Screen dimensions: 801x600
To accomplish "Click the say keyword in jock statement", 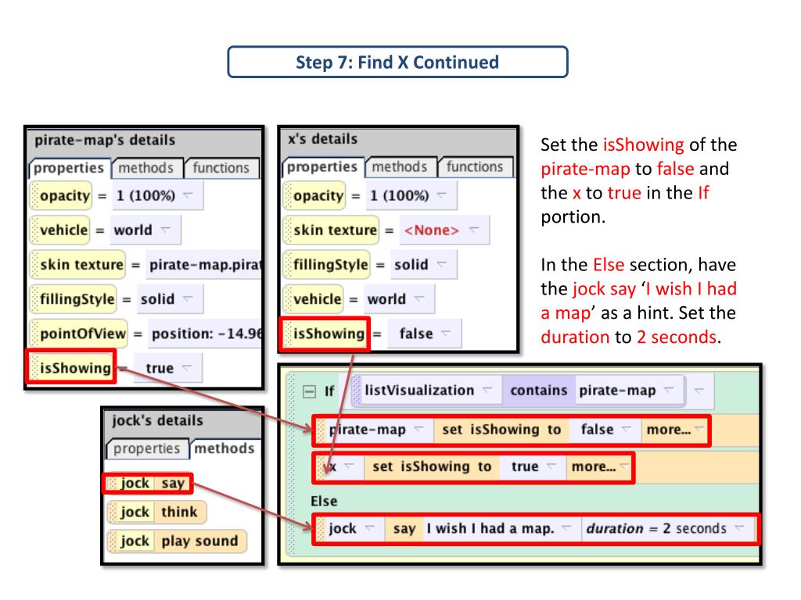I will pos(404,529).
